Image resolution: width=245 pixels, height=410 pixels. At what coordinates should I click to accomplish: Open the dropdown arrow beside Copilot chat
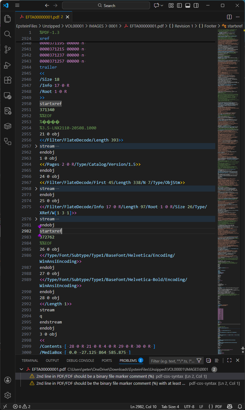click(162, 5)
